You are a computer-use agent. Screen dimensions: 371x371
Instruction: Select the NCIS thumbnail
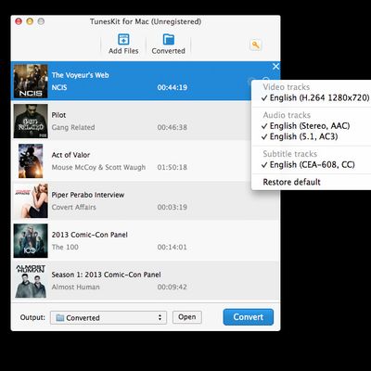(x=31, y=81)
